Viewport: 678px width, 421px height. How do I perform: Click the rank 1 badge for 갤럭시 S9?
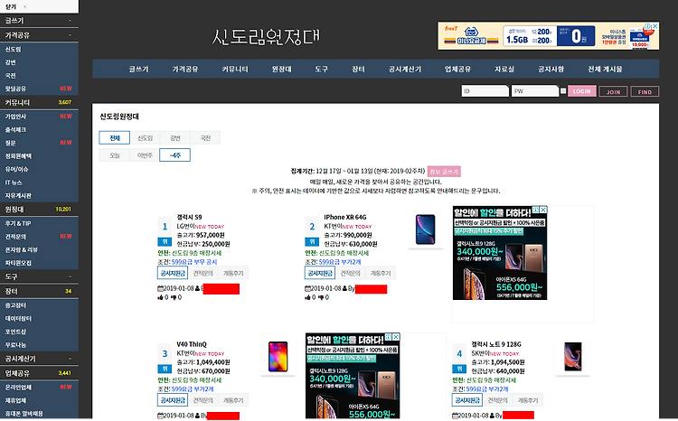[x=165, y=231]
